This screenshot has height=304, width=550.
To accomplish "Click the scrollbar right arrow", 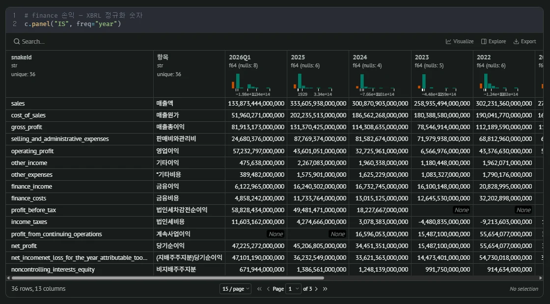I will click(x=541, y=278).
